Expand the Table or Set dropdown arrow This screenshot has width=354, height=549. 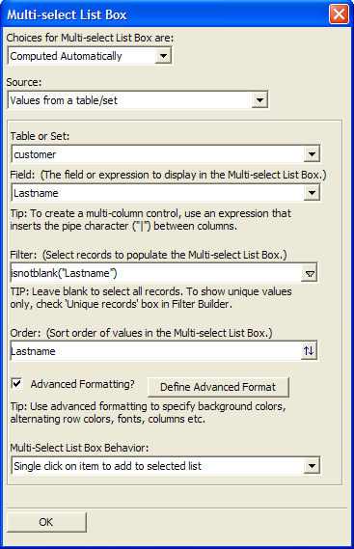pos(312,154)
